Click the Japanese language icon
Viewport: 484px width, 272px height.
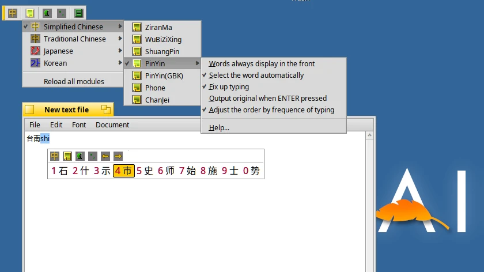coord(35,51)
